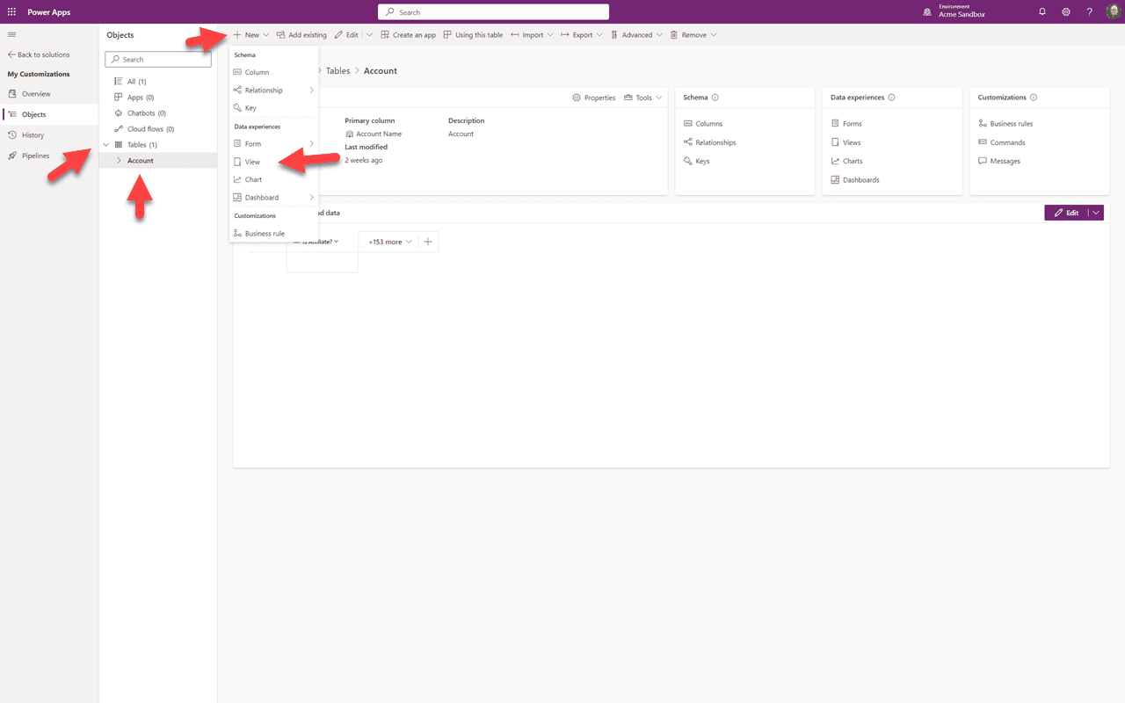The image size is (1125, 703).
Task: Click the Objects panel search box
Action: click(x=158, y=59)
